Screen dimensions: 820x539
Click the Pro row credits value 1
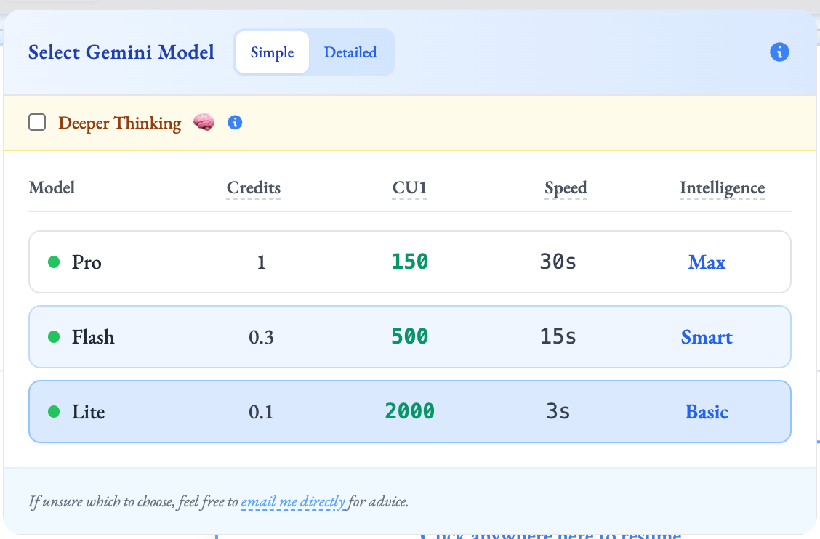[262, 262]
